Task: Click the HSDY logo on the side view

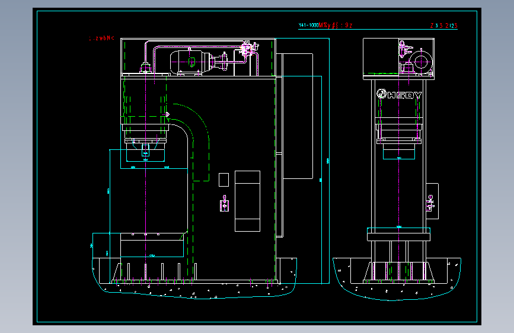Action: point(399,94)
